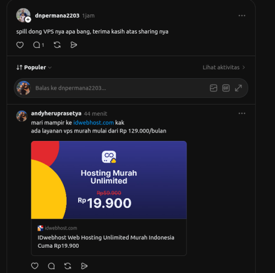Screen dimensions: 275x273
Task: Attach an image to the reply
Action: pyautogui.click(x=213, y=88)
